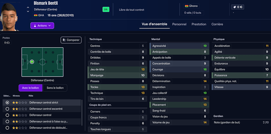
Task: Select Défenseur central à l'aise role
Action: (x=49, y=121)
